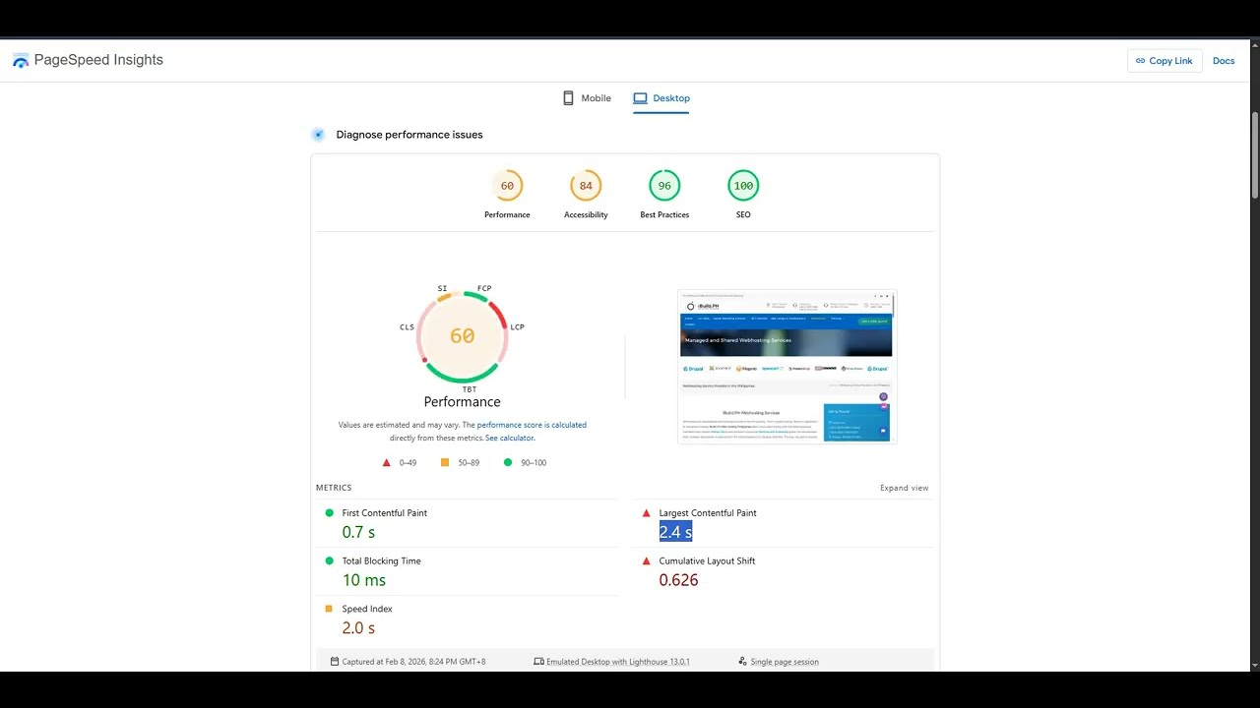Switch to the Mobile tab
Viewport: 1260px width, 708px height.
(587, 98)
